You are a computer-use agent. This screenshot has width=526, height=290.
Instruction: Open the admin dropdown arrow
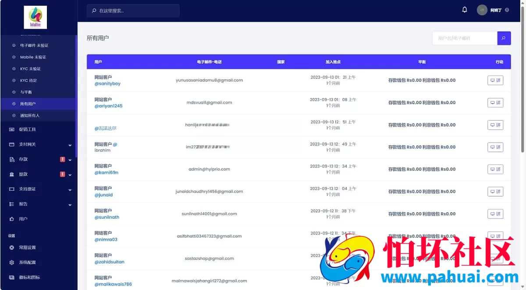pyautogui.click(x=507, y=10)
